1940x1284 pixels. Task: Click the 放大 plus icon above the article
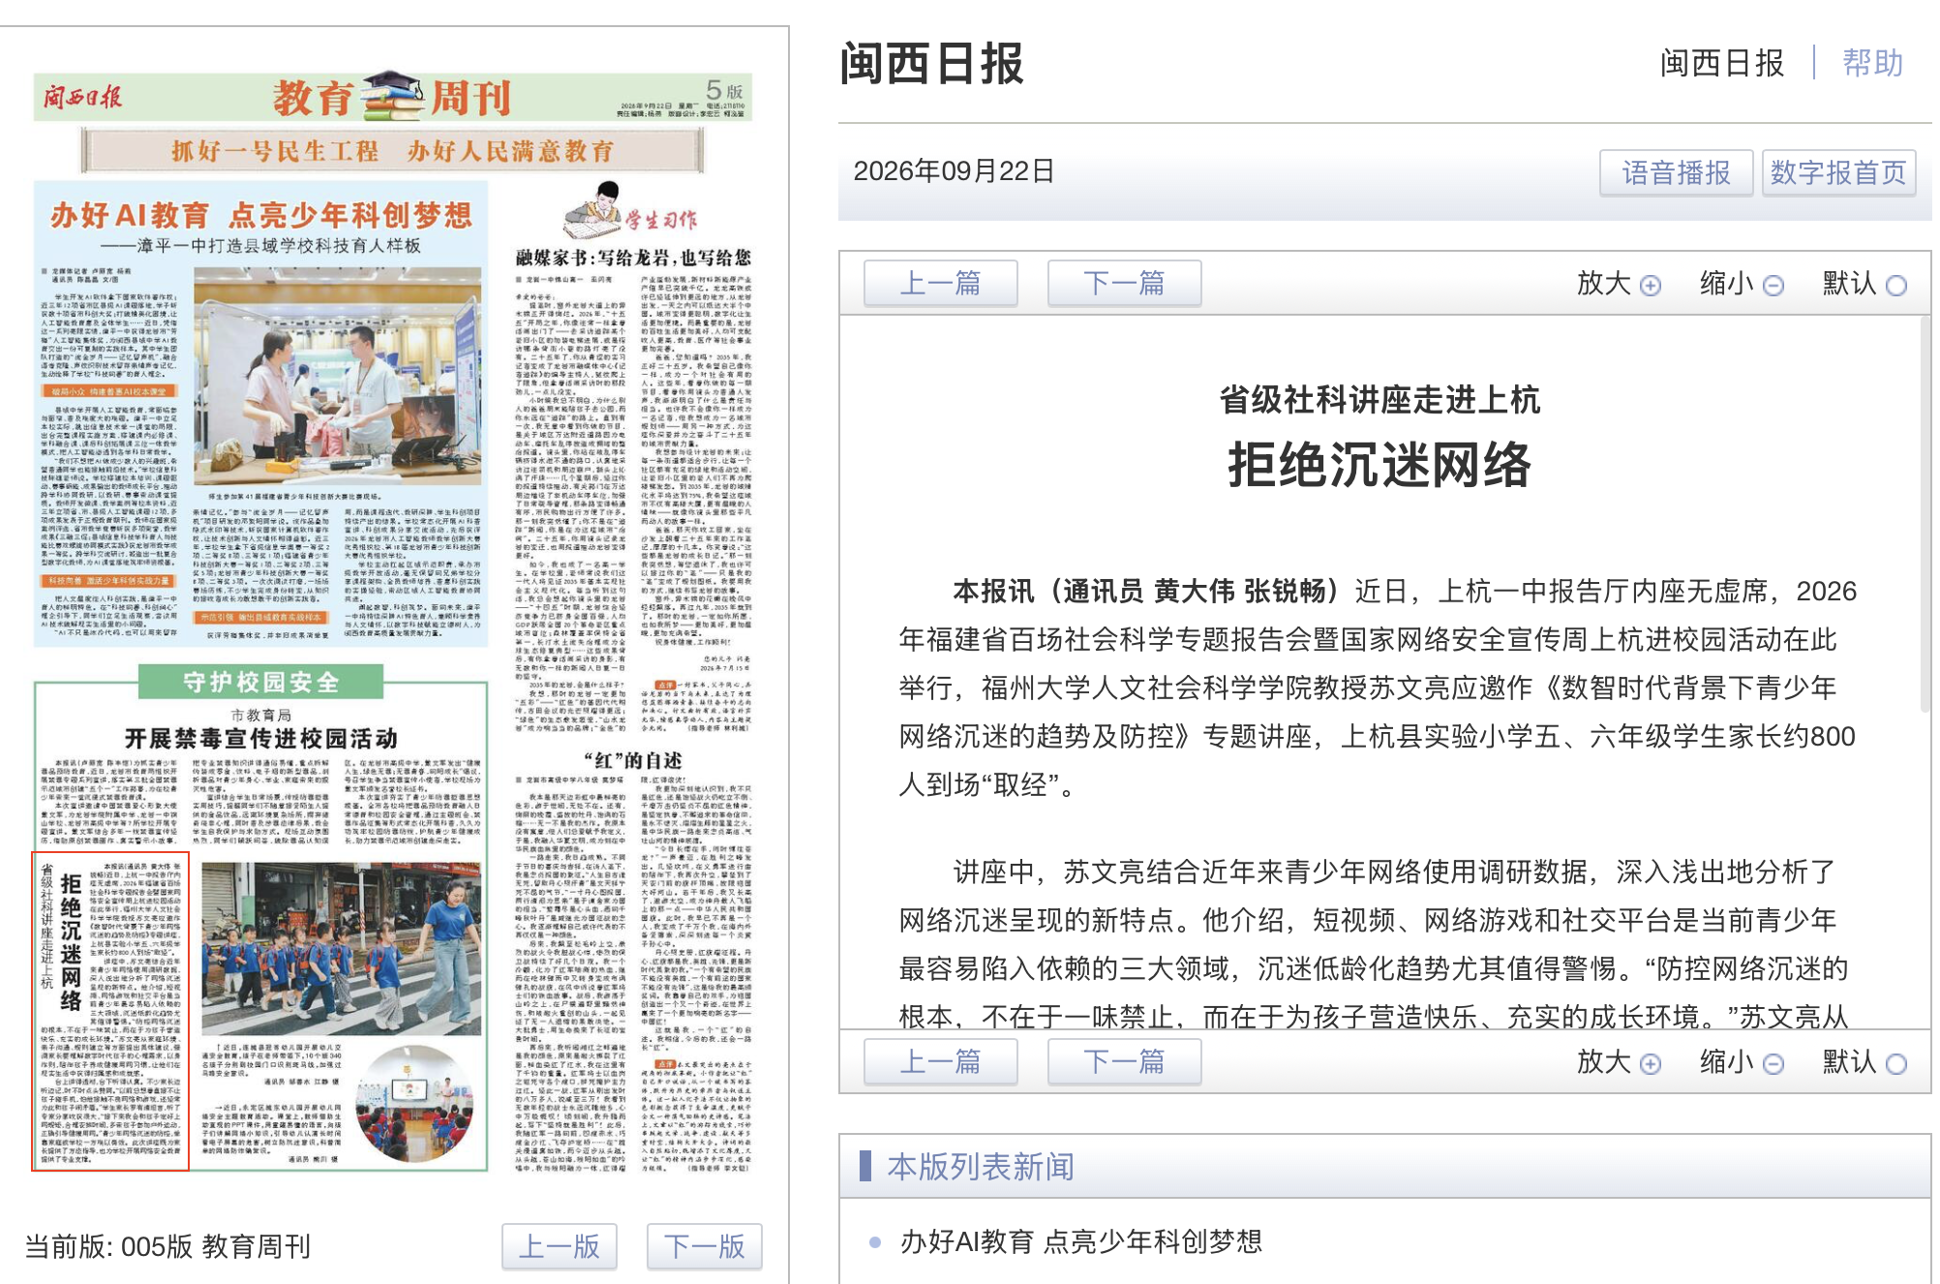(1651, 286)
